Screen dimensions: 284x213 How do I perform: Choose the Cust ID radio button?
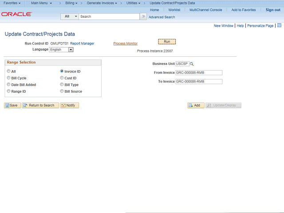[62, 78]
